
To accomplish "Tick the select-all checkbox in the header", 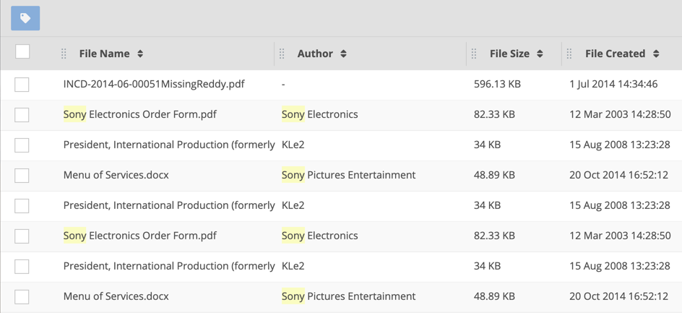I will (x=22, y=52).
